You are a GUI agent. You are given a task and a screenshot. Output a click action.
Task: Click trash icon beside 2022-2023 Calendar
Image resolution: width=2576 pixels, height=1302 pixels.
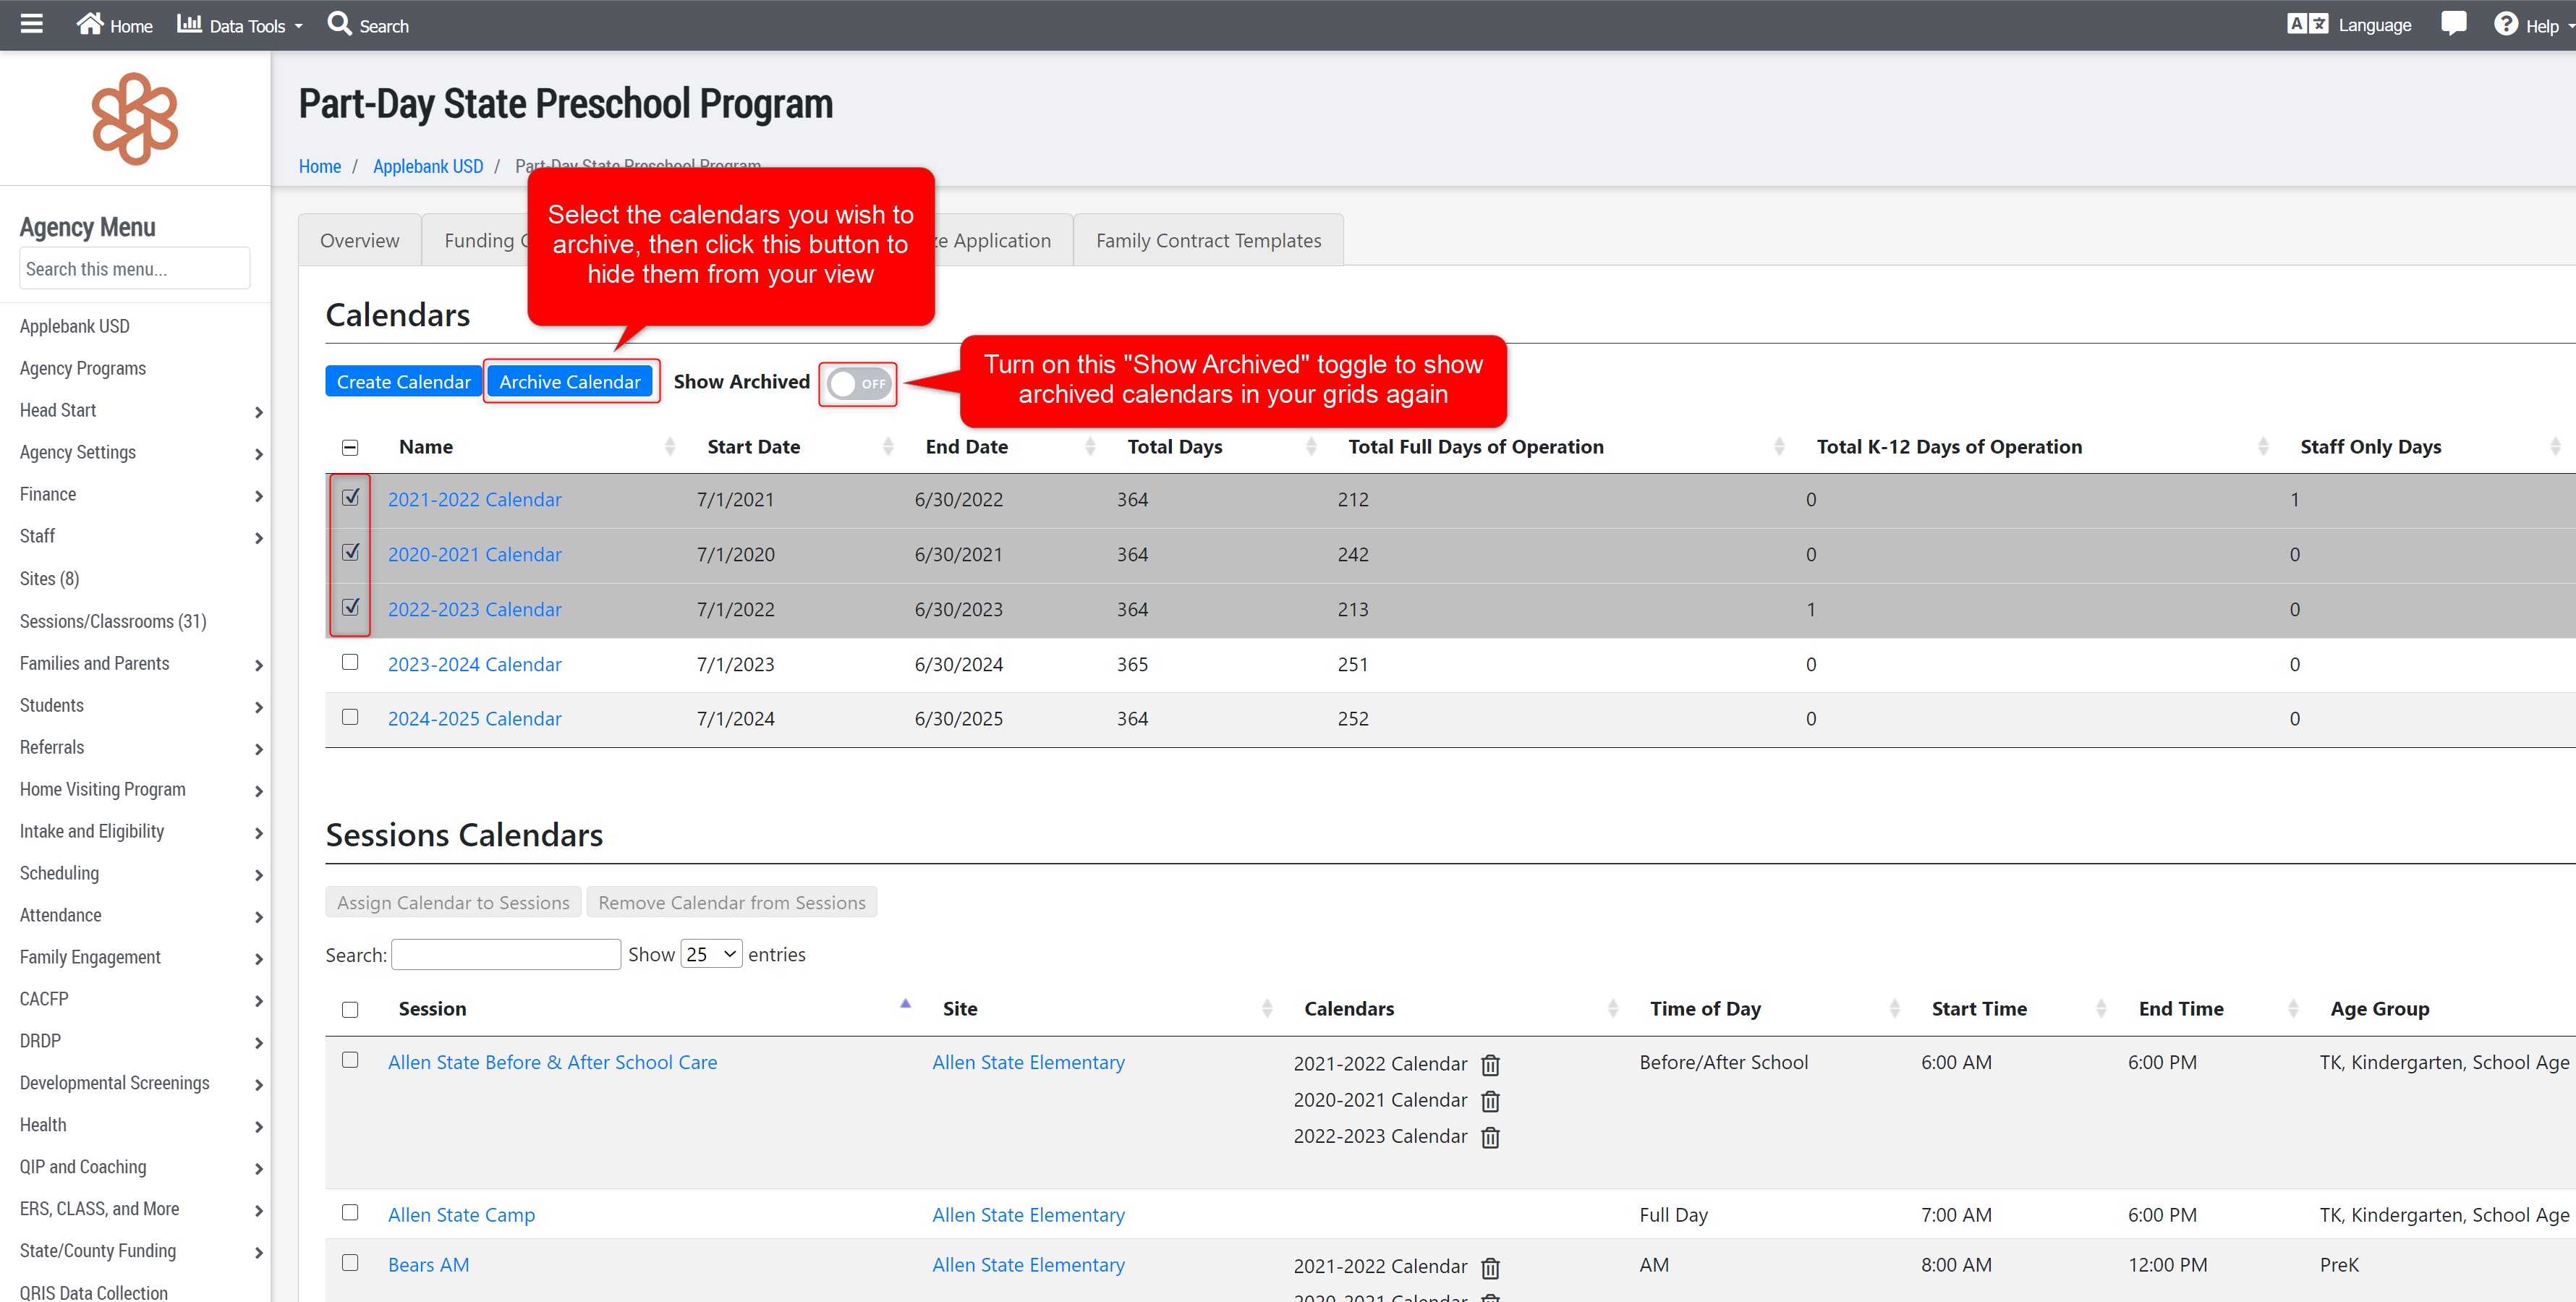click(1490, 1138)
